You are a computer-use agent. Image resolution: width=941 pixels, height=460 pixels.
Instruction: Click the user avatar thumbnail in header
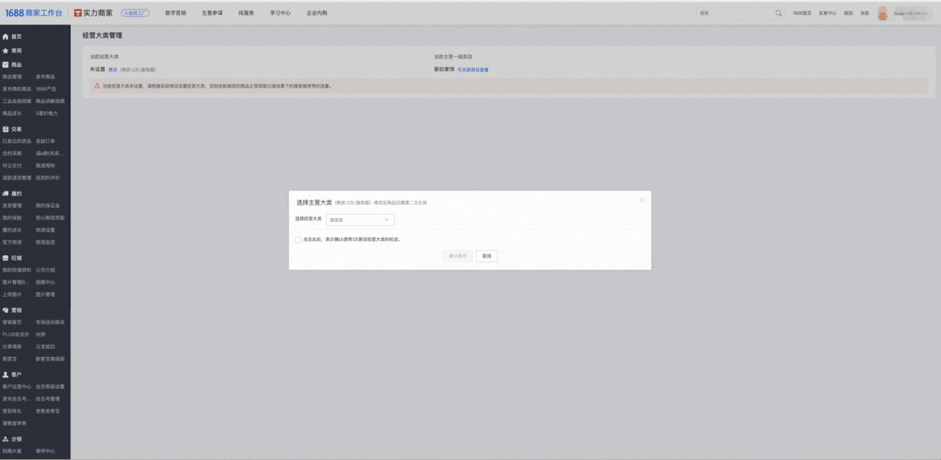point(882,13)
